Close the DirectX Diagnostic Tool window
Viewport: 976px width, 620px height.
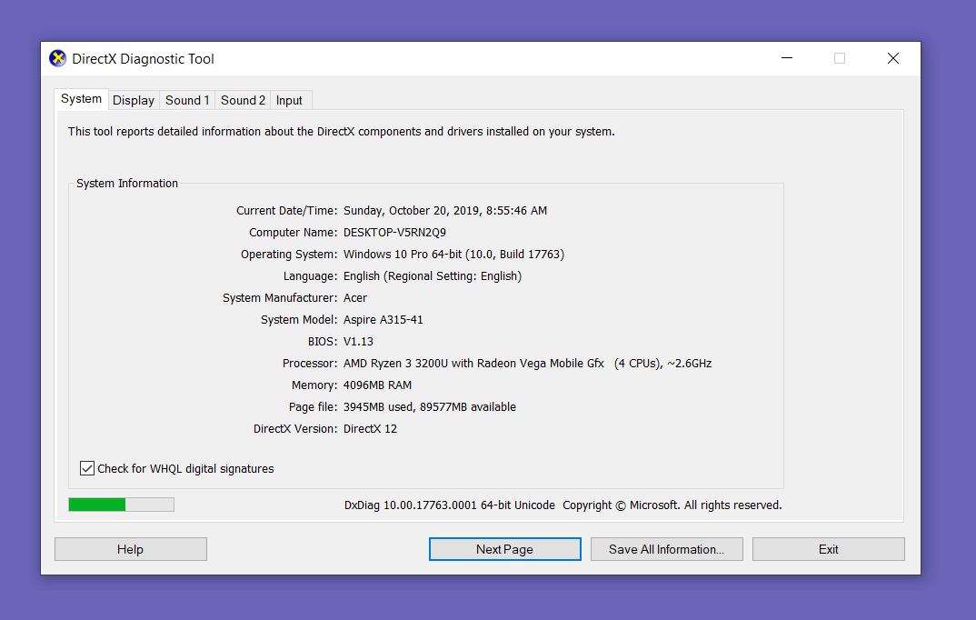[x=893, y=58]
